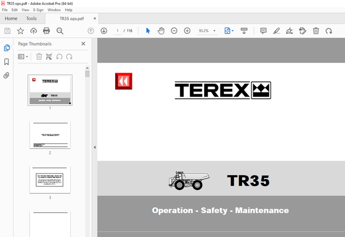The image size is (345, 237).
Task: Click the TEREX logo on the page
Action: pyautogui.click(x=223, y=90)
